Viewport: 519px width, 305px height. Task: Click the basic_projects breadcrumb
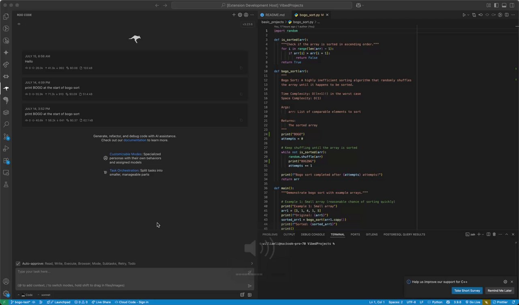coord(272,22)
